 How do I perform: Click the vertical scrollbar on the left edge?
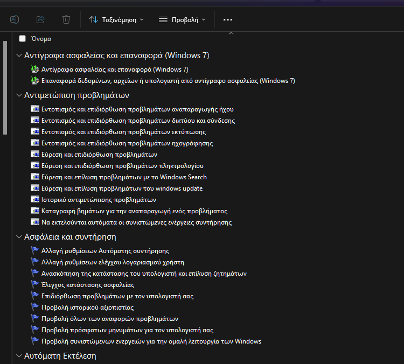5,86
